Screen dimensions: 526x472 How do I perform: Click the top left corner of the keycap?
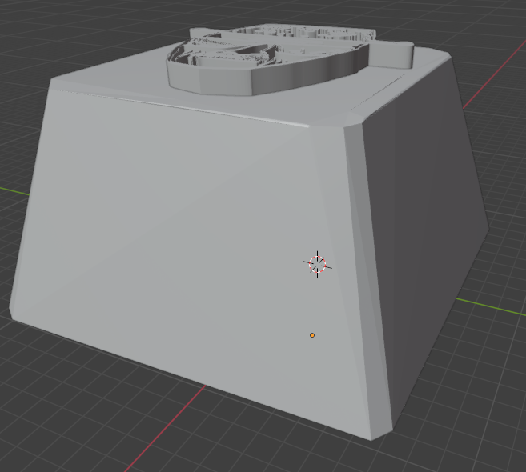pos(52,82)
